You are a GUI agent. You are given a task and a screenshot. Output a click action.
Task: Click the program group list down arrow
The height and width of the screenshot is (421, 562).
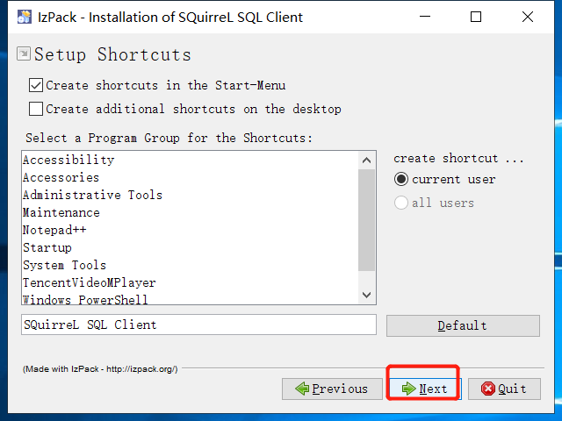pos(366,295)
